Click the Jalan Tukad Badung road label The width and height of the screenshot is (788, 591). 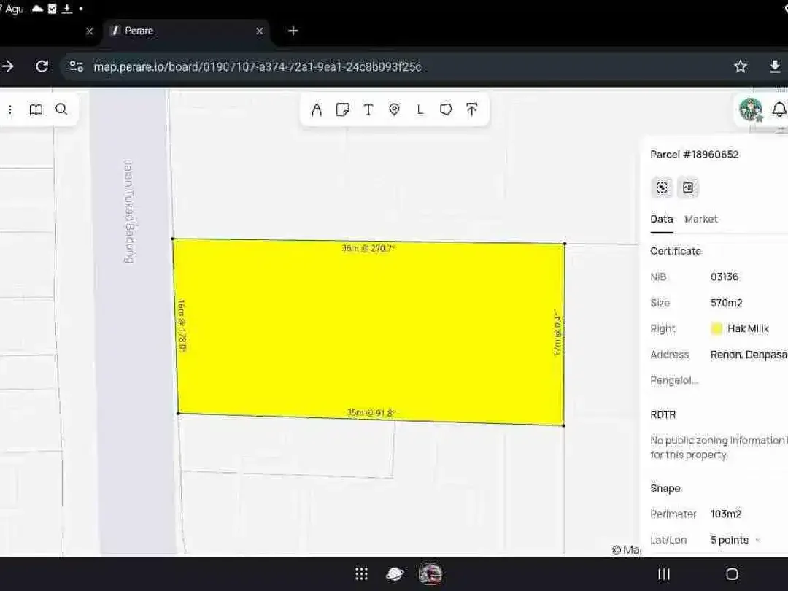tap(129, 211)
